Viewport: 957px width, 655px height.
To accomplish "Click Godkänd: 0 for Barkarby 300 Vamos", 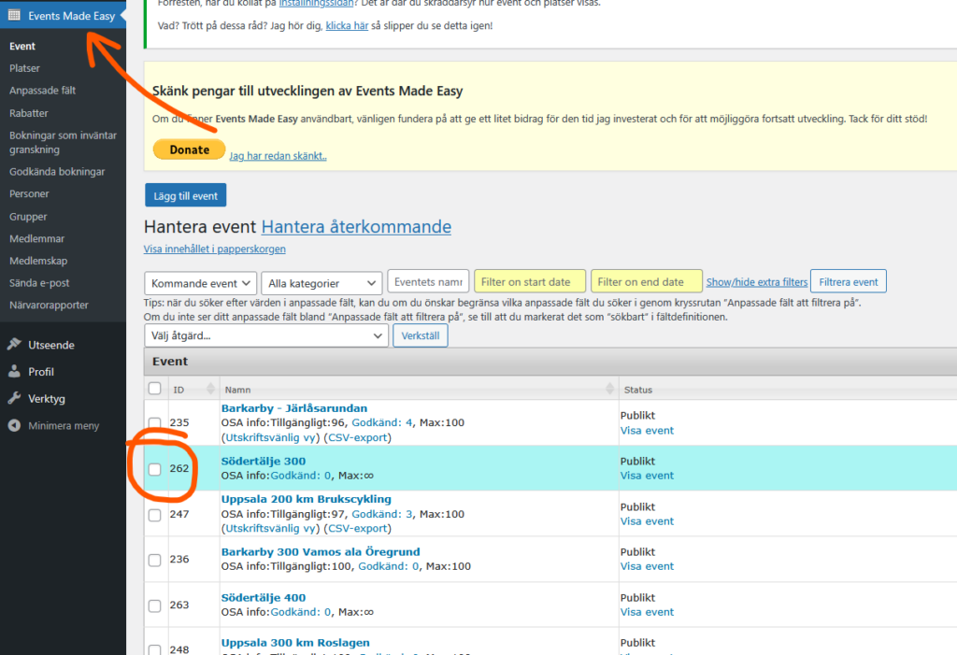I will [x=388, y=566].
